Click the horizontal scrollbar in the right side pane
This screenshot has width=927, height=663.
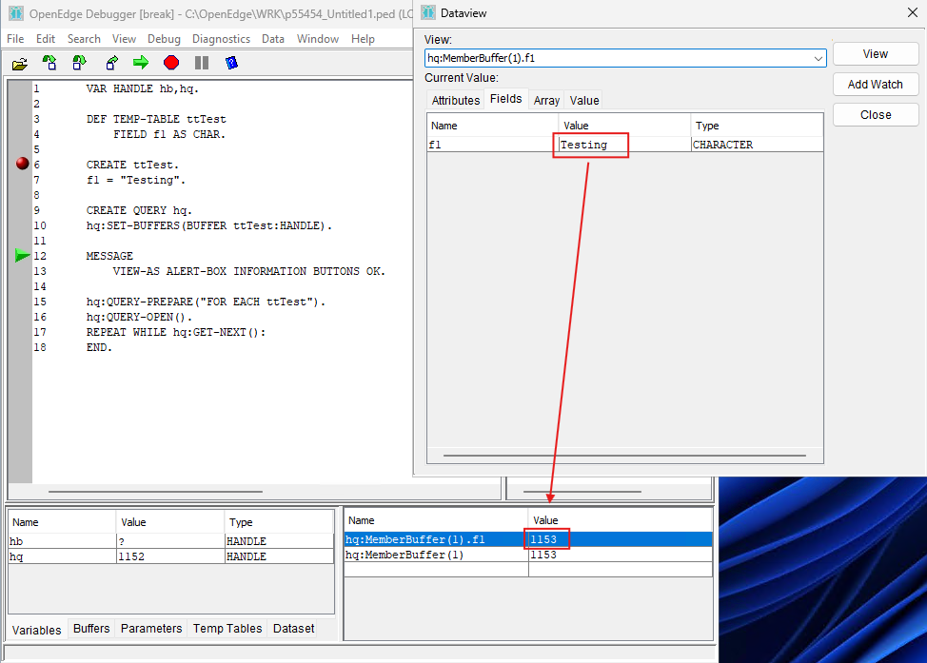point(582,491)
